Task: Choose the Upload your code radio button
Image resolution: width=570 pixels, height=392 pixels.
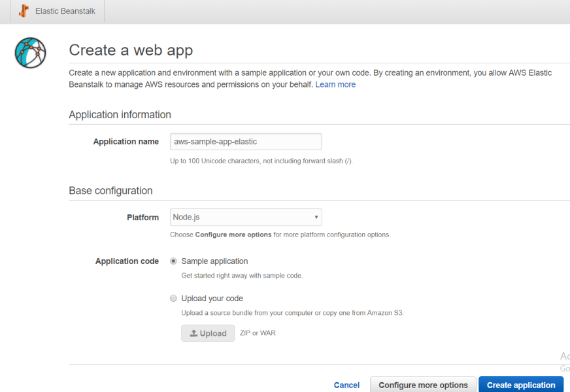Action: tap(173, 299)
